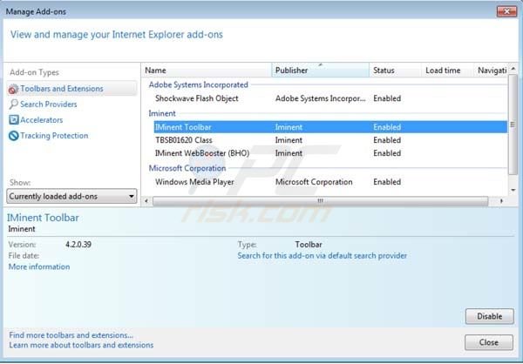
Task: Select the Shockwave Flash Object row
Action: [330, 98]
